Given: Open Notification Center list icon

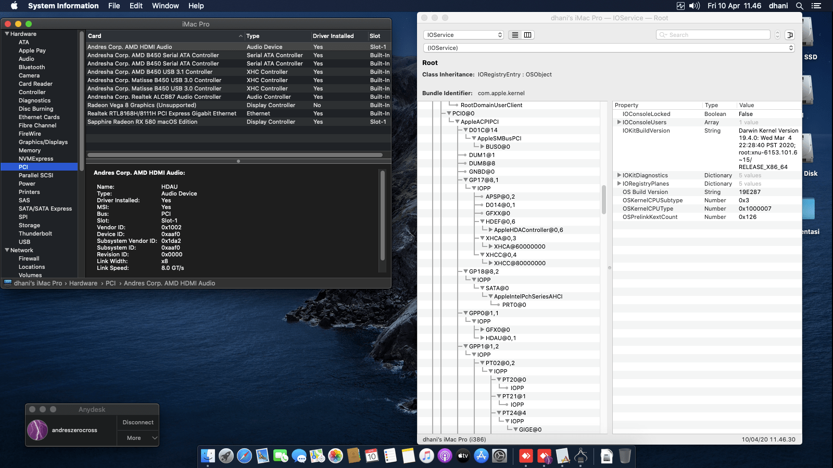Looking at the screenshot, I should click(816, 6).
